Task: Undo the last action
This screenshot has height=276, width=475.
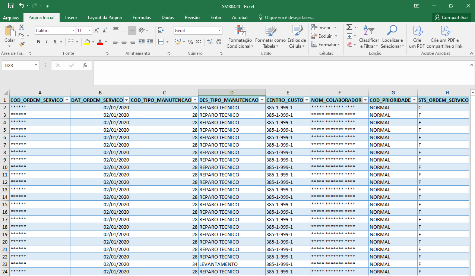Action: pyautogui.click(x=22, y=6)
